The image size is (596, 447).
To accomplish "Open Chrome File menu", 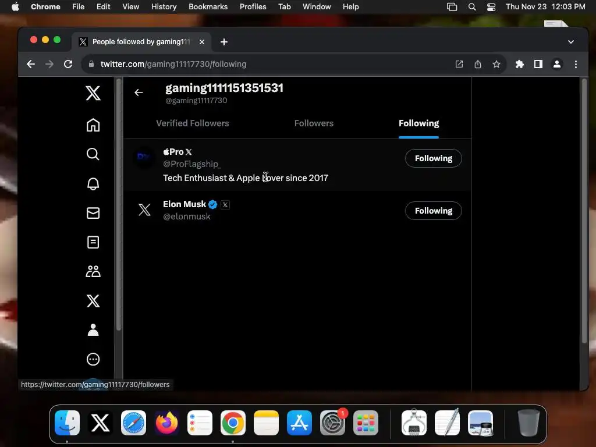I will click(79, 7).
